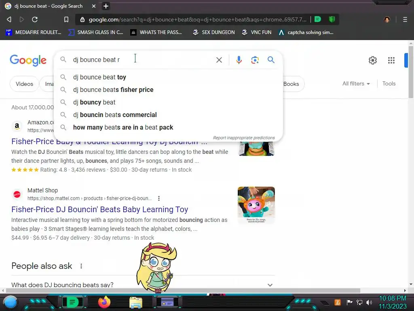Open the MEDIAFIRE ROULET... bookmark
Viewport: 414px width, 311px height.
click(x=34, y=32)
